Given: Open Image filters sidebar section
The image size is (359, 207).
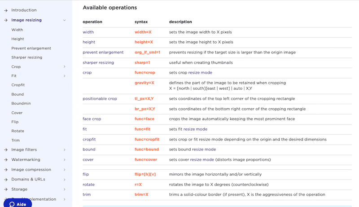Looking at the screenshot, I should (24, 150).
